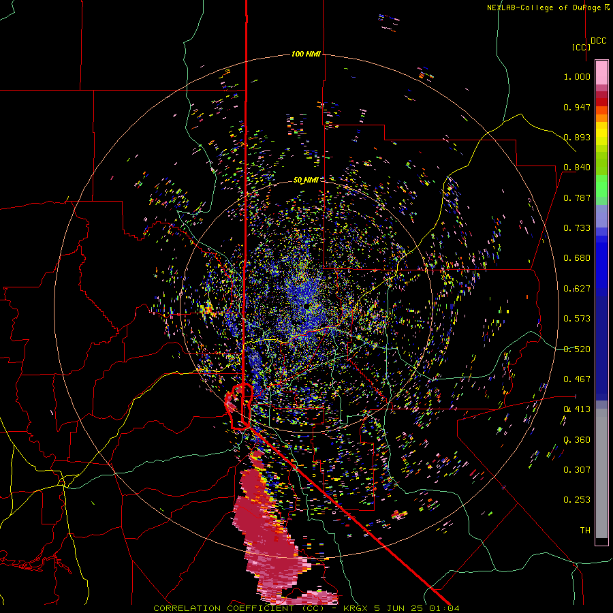Select the 0.893 color scale value
The height and width of the screenshot is (613, 613).
pos(577,137)
